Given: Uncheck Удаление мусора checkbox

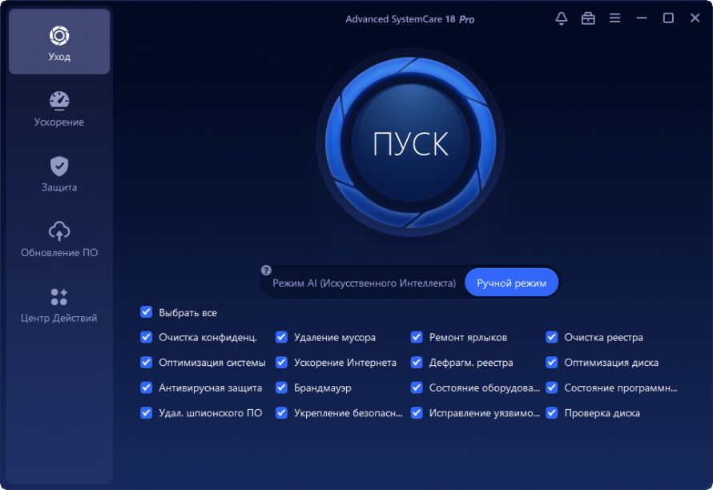Looking at the screenshot, I should (281, 337).
